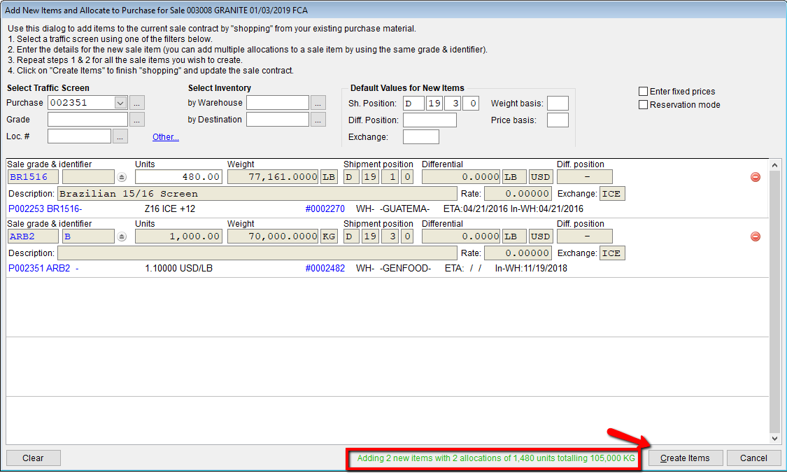Viewport: 787px width, 473px height.
Task: Click the by Destination input field
Action: (278, 120)
